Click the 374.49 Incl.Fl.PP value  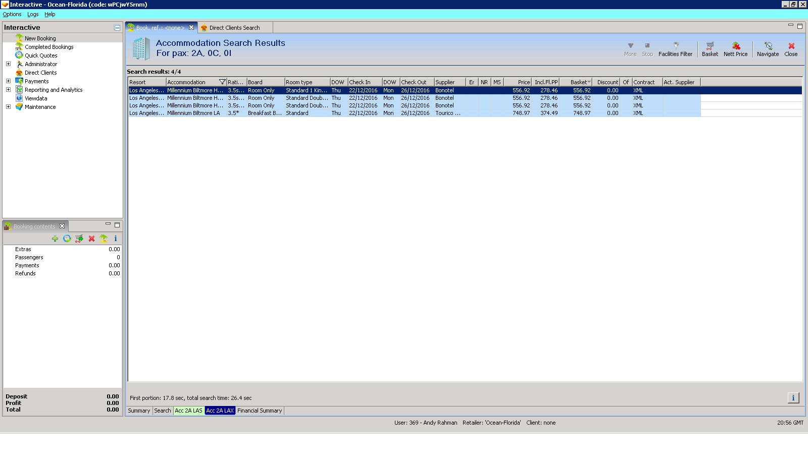point(549,113)
